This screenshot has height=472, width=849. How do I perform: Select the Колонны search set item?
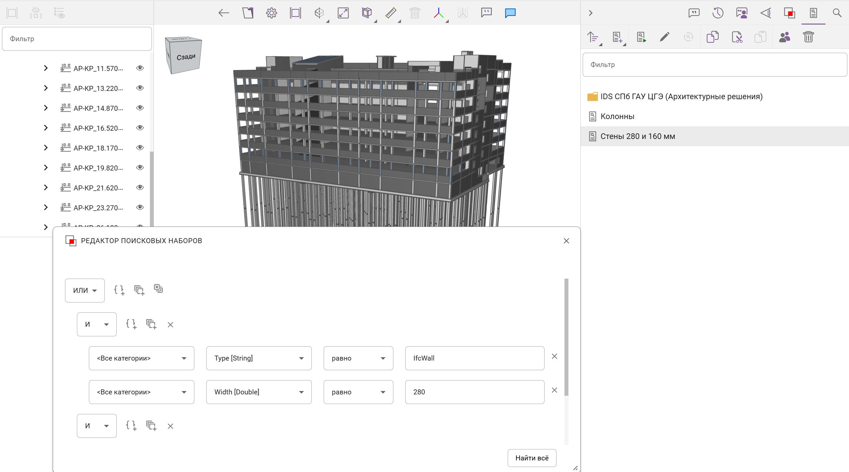click(617, 116)
